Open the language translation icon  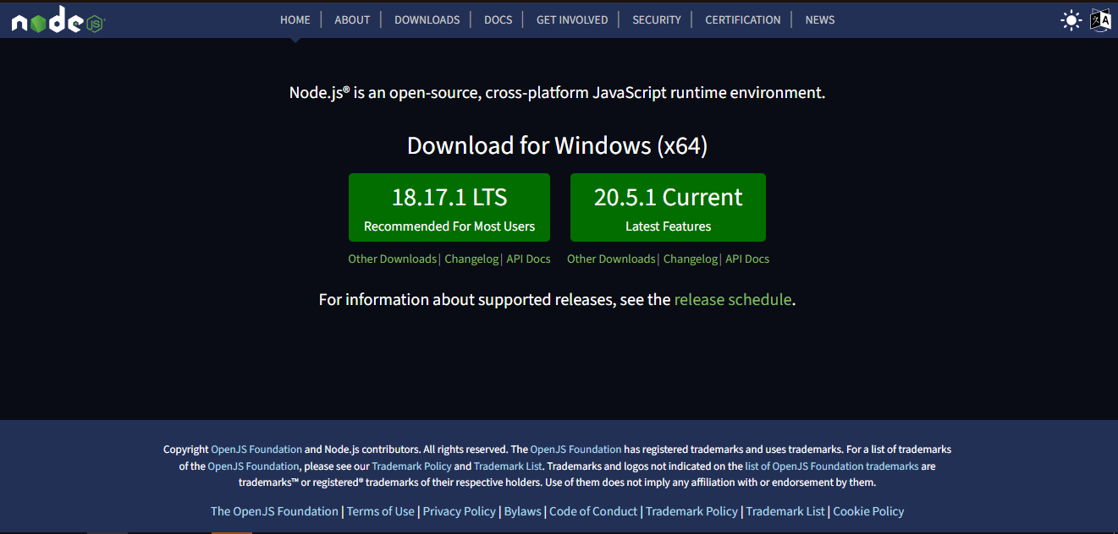click(x=1100, y=20)
